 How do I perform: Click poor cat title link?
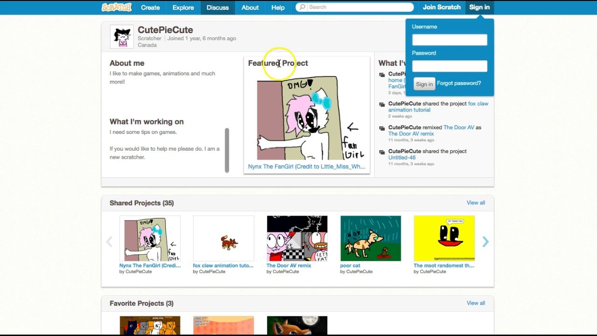click(x=350, y=266)
